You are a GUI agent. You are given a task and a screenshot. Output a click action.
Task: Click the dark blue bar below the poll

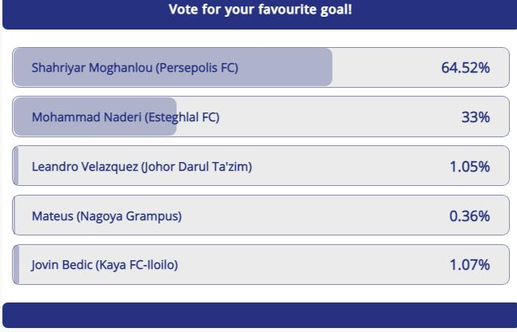[260, 315]
